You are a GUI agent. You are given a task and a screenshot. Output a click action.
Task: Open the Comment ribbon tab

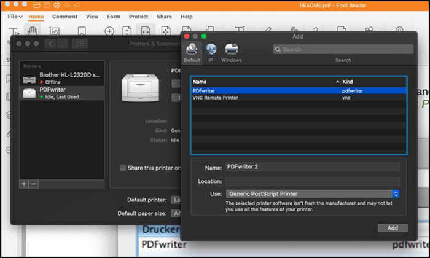[x=64, y=17]
